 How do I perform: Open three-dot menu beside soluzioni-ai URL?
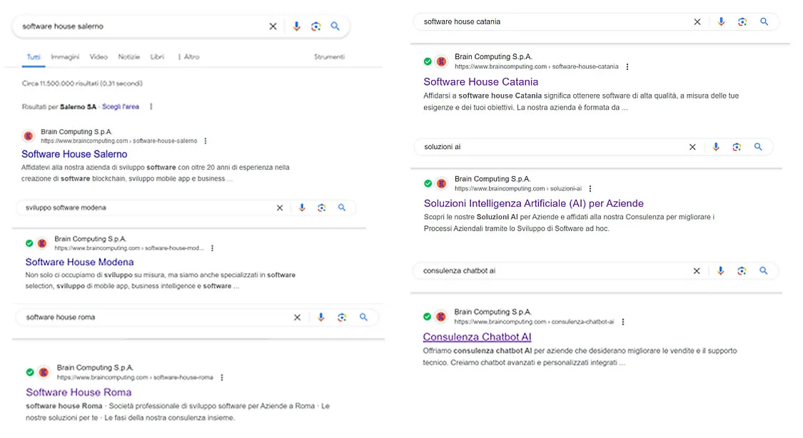click(x=590, y=189)
